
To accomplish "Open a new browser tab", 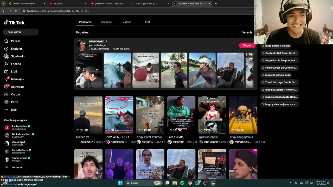I will [x=216, y=4].
